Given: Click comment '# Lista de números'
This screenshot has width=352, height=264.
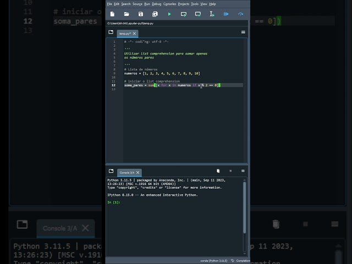Looking at the screenshot, I should pos(141,69).
